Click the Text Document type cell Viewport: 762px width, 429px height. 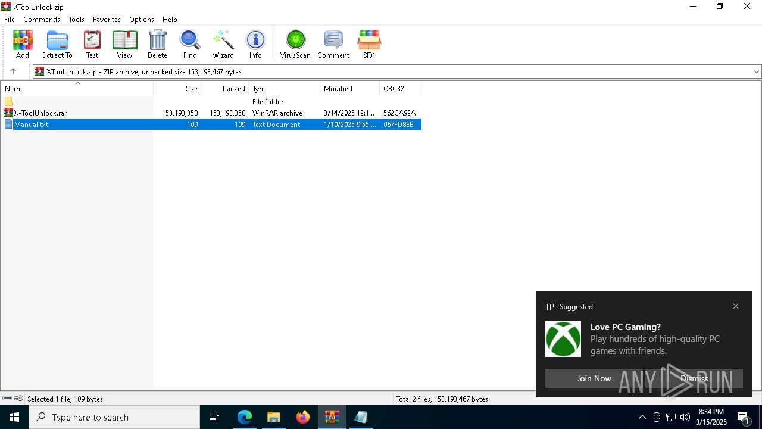click(276, 125)
